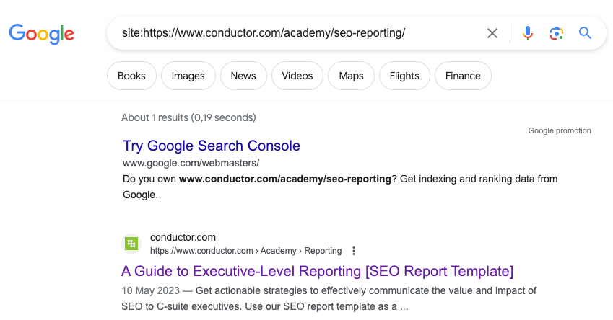Click the www.conductor.com Academy Reporting breadcrumb URL

245,251
